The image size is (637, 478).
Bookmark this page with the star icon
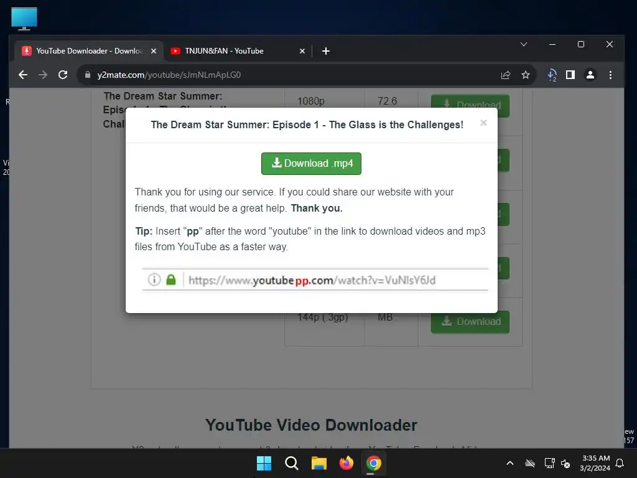[525, 75]
